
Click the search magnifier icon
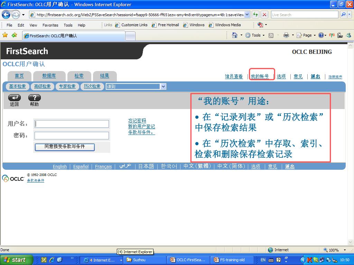[343, 14]
